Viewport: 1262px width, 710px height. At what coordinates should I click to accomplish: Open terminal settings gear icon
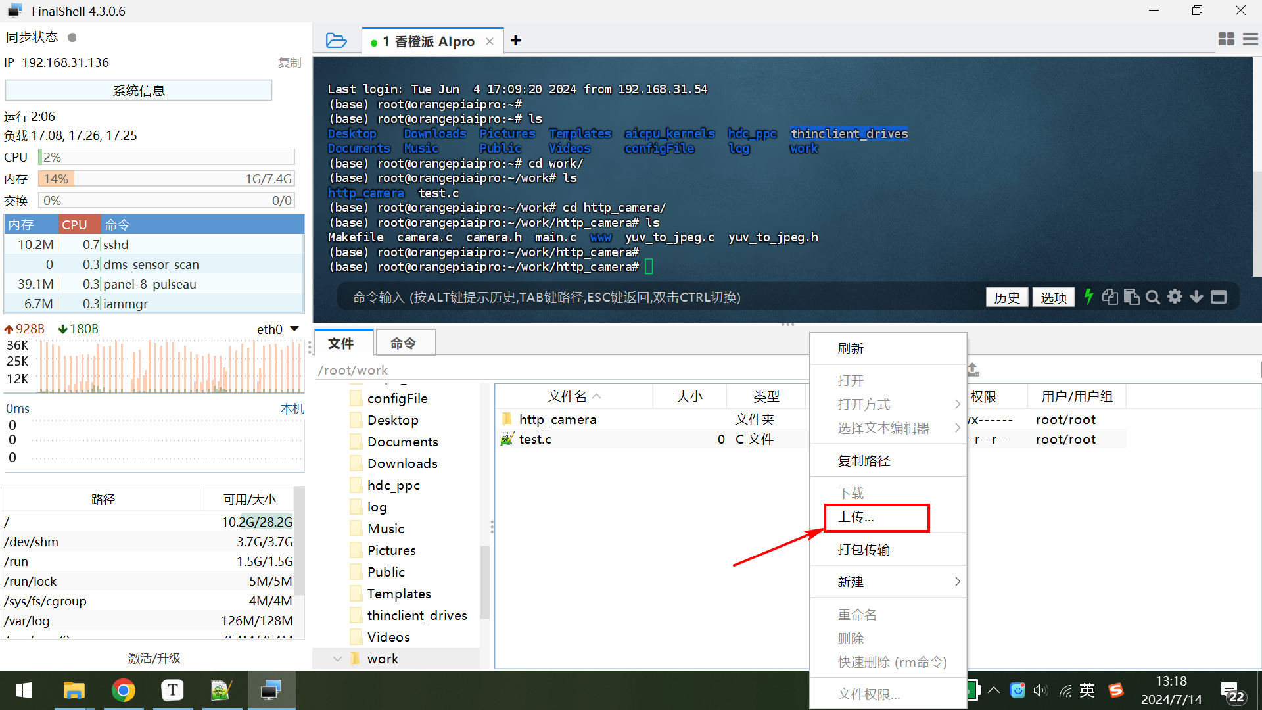coord(1175,296)
